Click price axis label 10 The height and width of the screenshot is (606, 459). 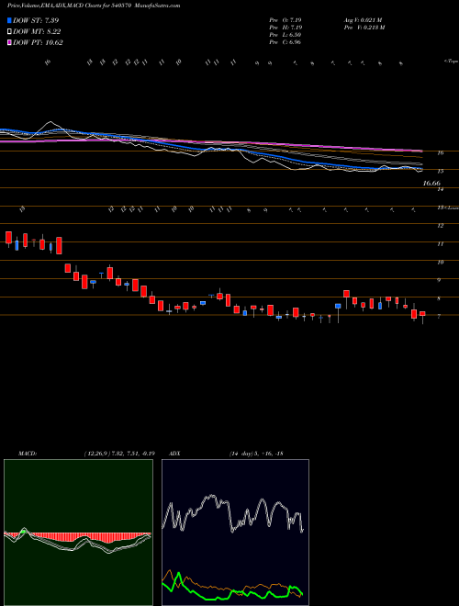tap(440, 262)
